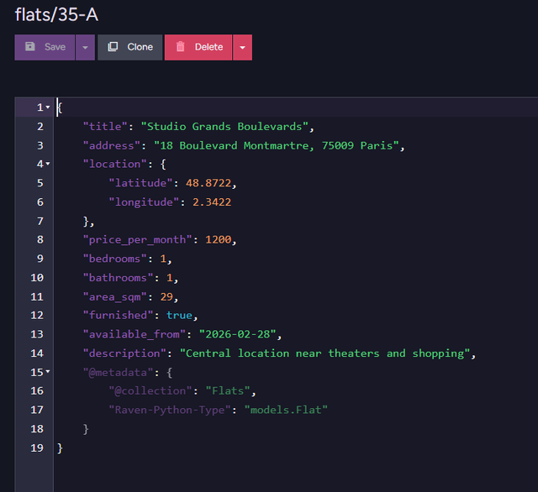Viewport: 538px width, 492px height.
Task: Place cursor in the address value text
Action: coord(278,145)
